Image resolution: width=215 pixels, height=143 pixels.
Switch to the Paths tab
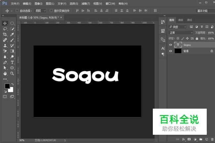click(190, 20)
